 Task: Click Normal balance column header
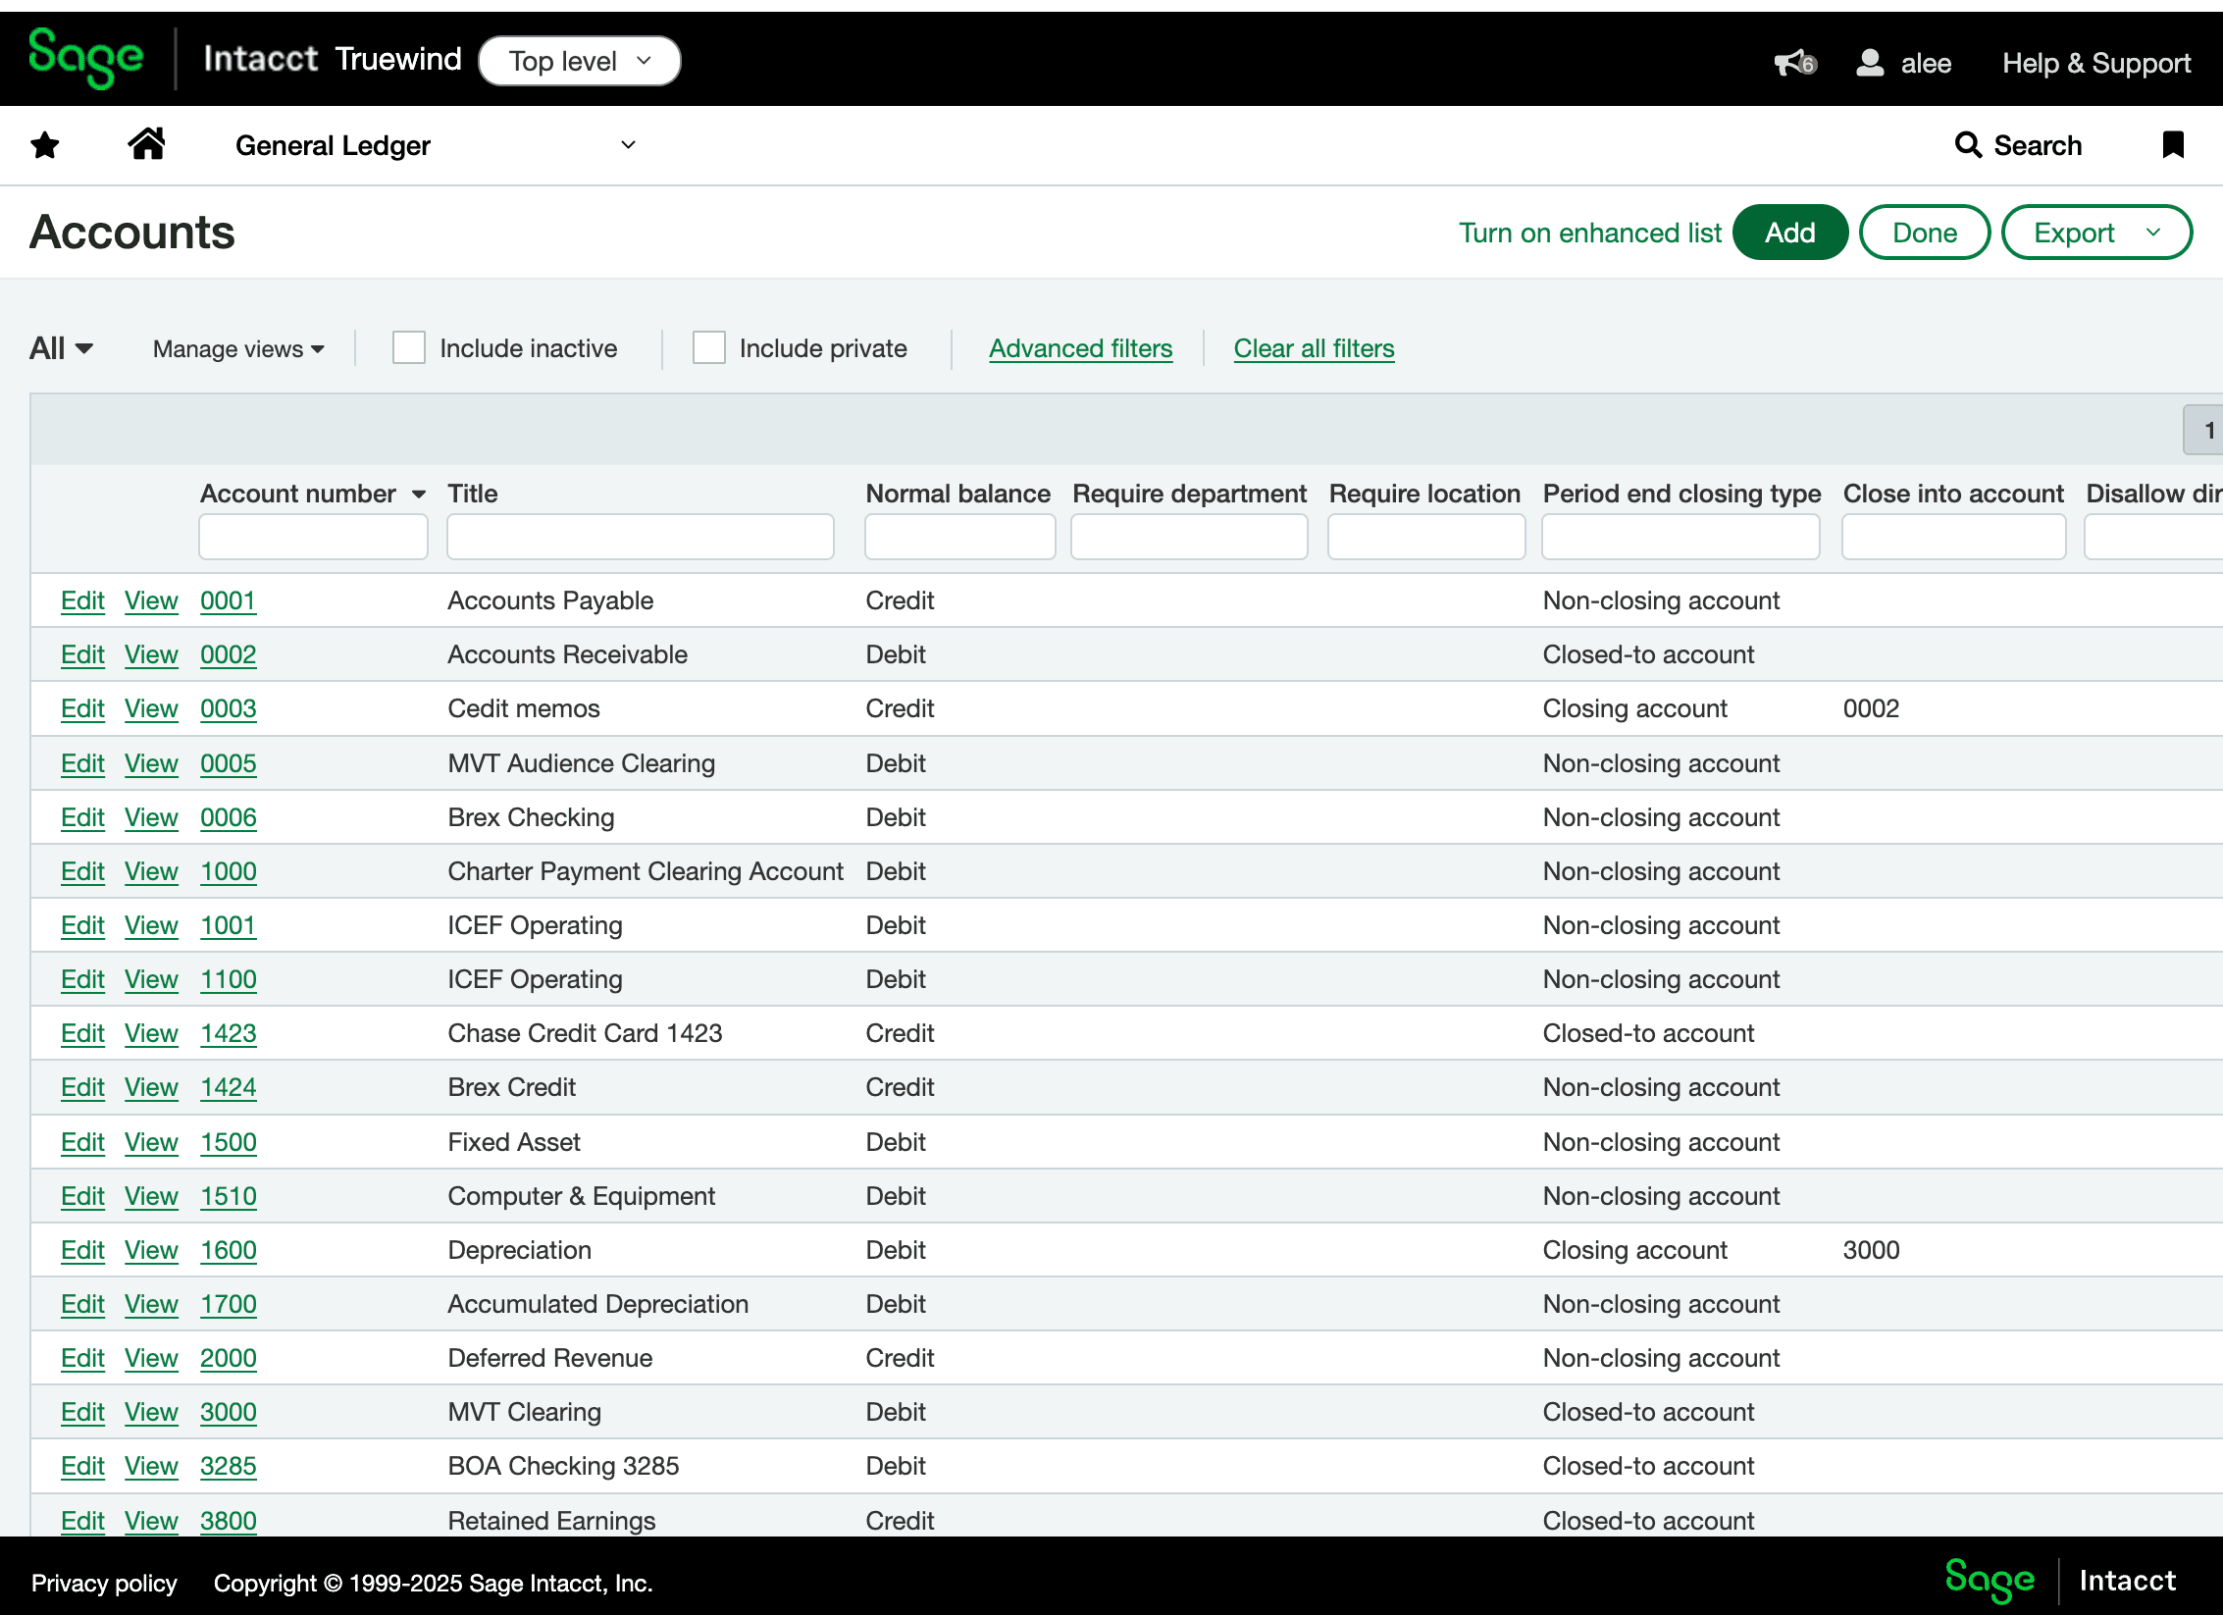(x=957, y=494)
